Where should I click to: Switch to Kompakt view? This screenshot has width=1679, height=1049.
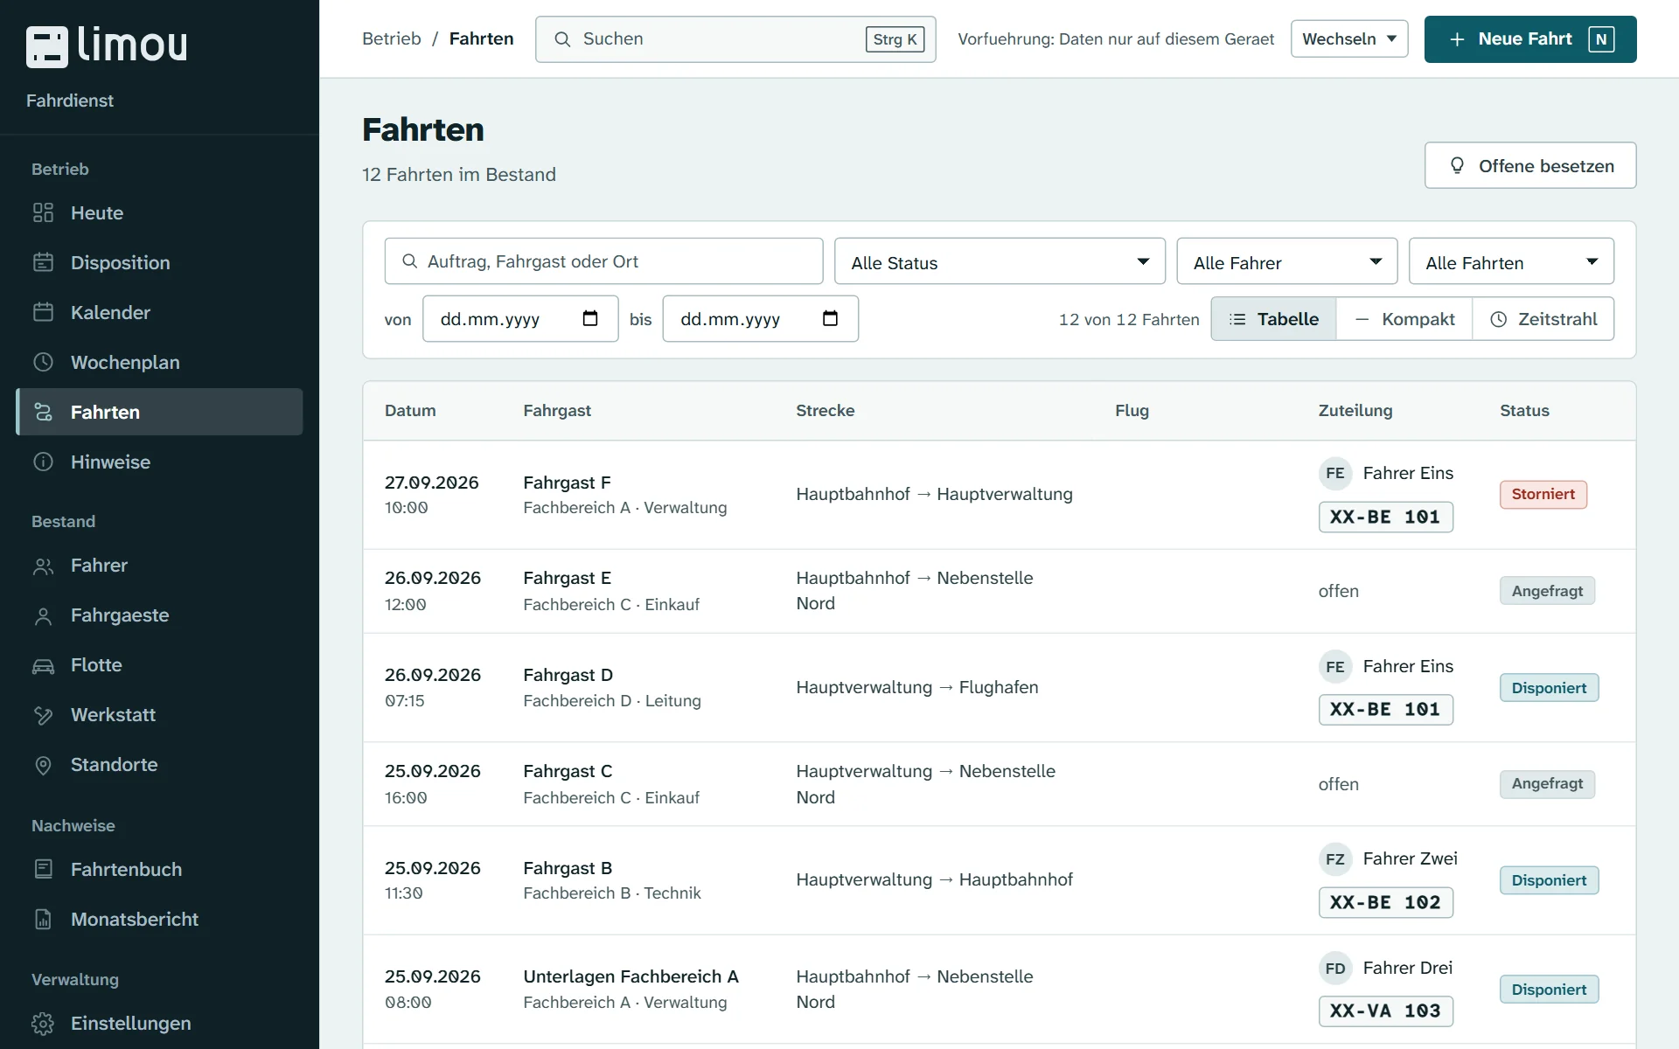[1404, 319]
